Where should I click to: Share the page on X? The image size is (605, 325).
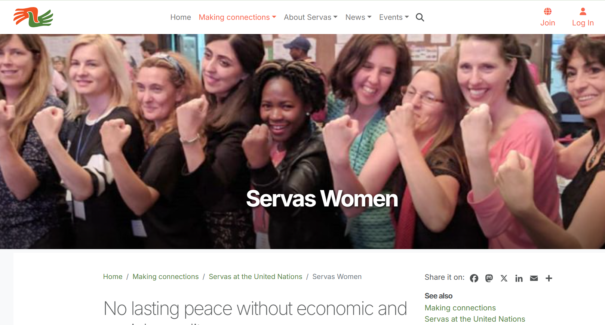(x=504, y=278)
